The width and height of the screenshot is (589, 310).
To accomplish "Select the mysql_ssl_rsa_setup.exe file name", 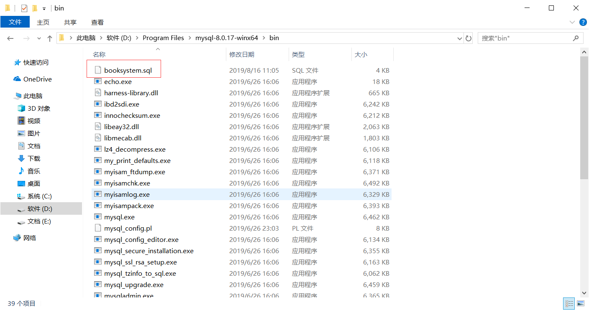I will pyautogui.click(x=141, y=262).
